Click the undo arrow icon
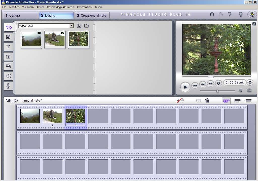The image size is (258, 181). pyautogui.click(x=212, y=14)
